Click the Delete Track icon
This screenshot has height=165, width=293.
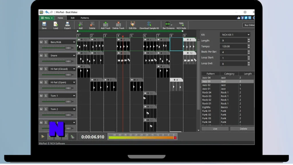[x=118, y=25]
